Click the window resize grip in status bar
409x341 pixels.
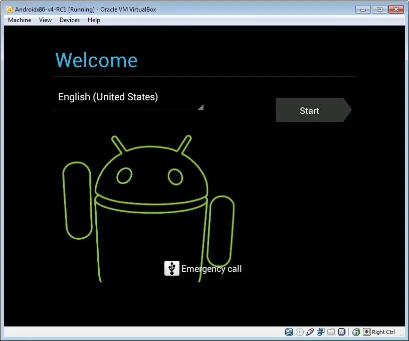coord(401,333)
